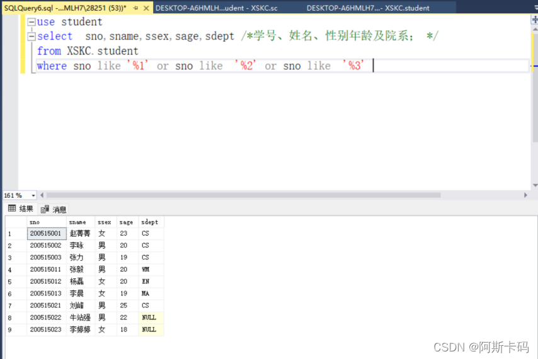Select the sage column header
This screenshot has height=359, width=538.
(127, 222)
